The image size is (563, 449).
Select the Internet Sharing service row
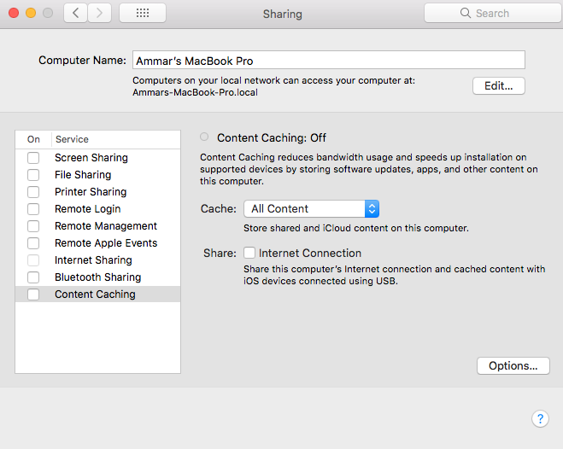(x=97, y=260)
